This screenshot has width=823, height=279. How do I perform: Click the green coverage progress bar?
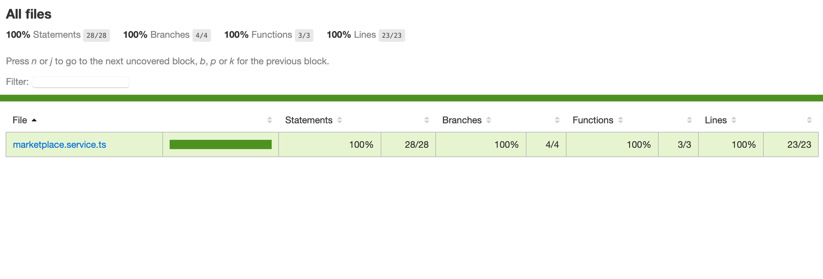[221, 144]
